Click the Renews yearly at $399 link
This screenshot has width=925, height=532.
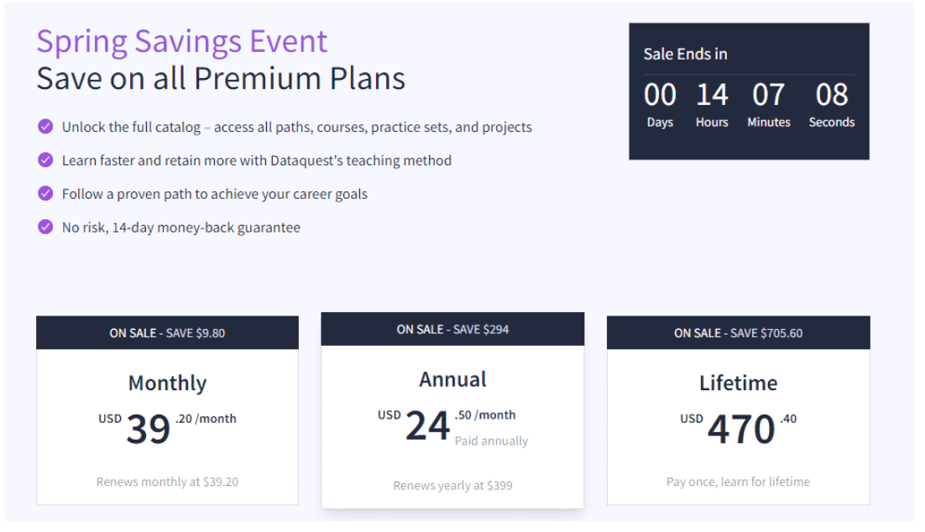tap(452, 485)
